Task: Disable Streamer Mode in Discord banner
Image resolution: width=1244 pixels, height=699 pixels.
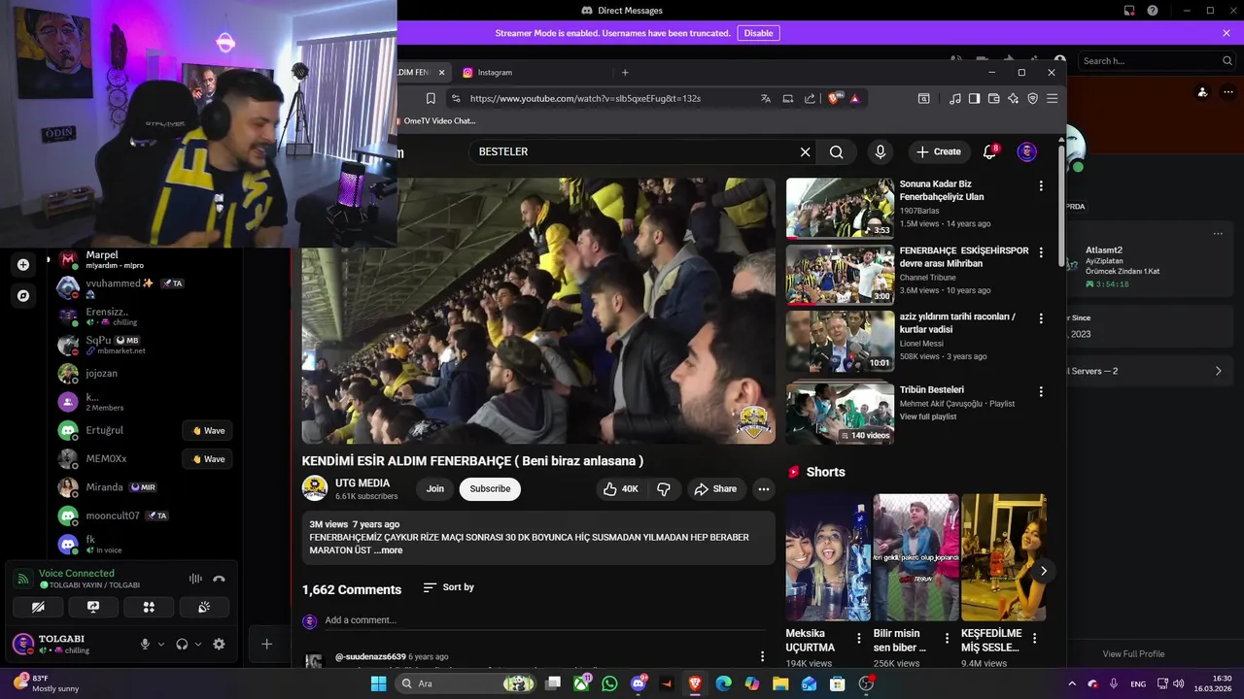Action: 758,33
